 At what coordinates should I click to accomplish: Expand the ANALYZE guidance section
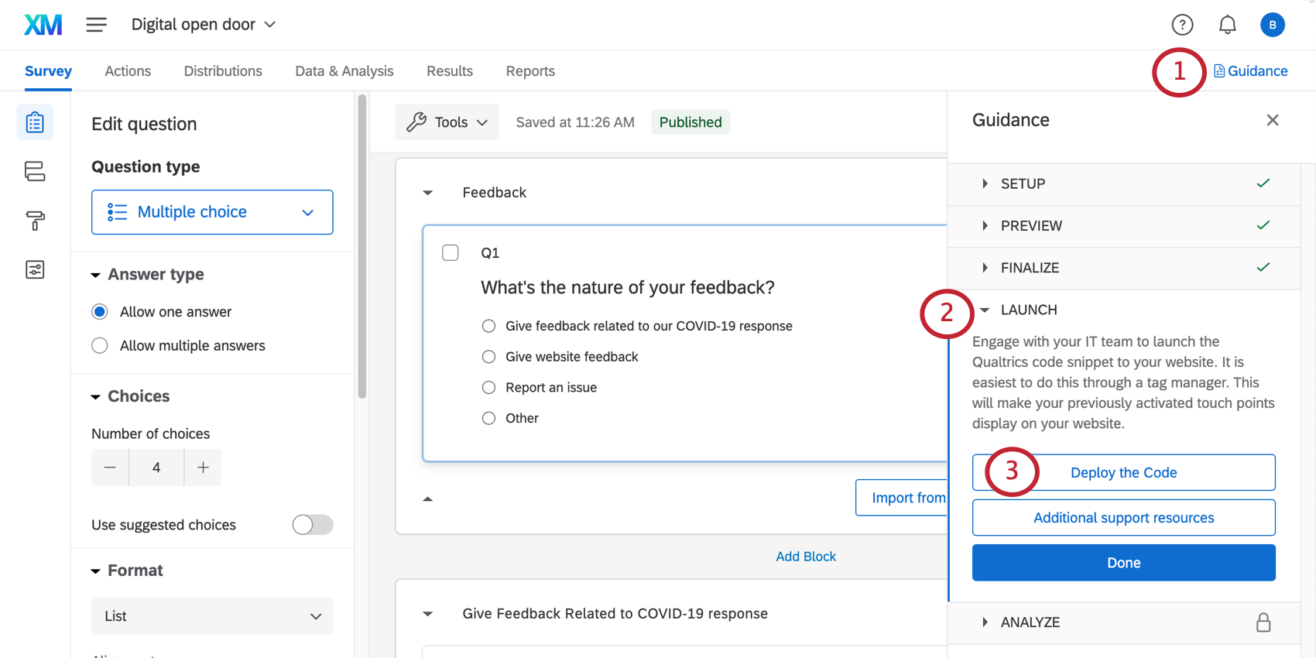1030,622
